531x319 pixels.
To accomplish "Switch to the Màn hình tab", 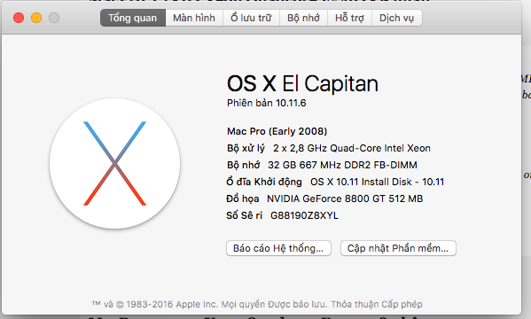I will [194, 18].
